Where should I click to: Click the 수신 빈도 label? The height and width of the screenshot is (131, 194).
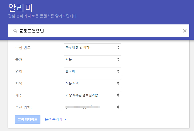(23, 47)
